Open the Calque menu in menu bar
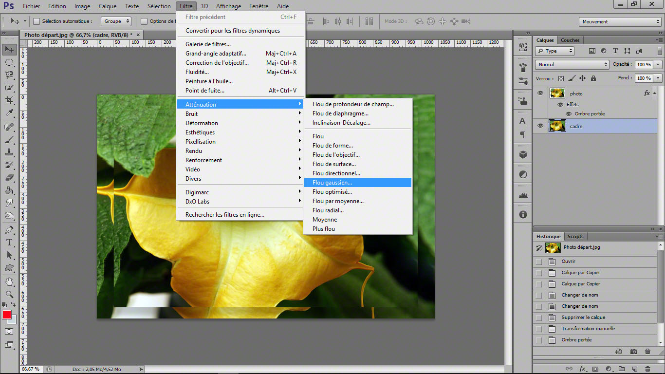The width and height of the screenshot is (665, 374). coord(108,6)
